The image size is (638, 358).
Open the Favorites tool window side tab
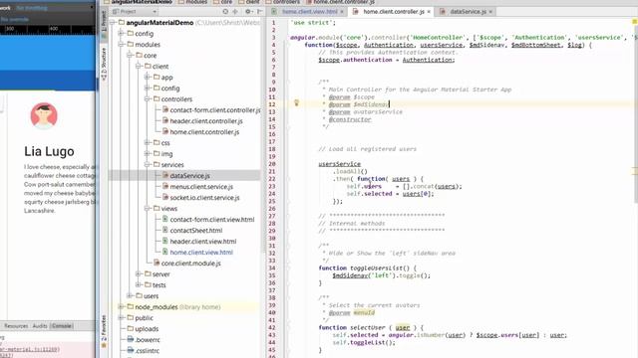(104, 331)
